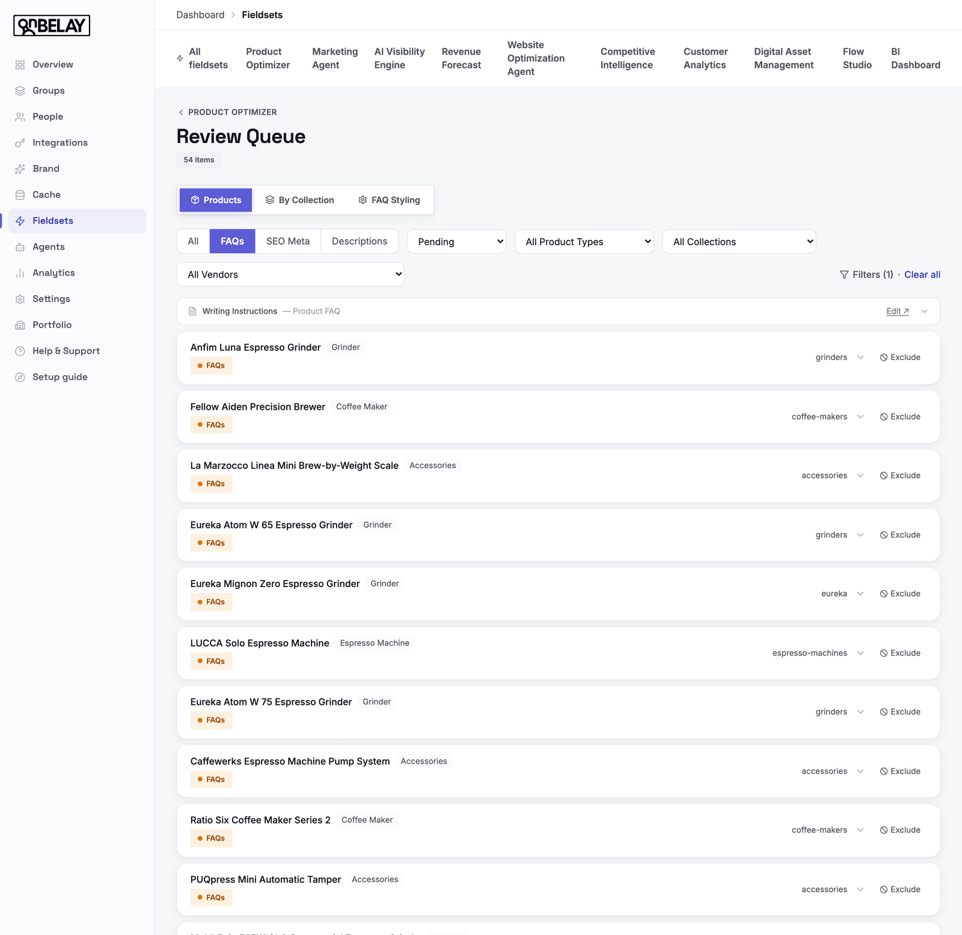Image resolution: width=962 pixels, height=935 pixels.
Task: Open the Website Optimization Agent tab
Action: [x=536, y=58]
